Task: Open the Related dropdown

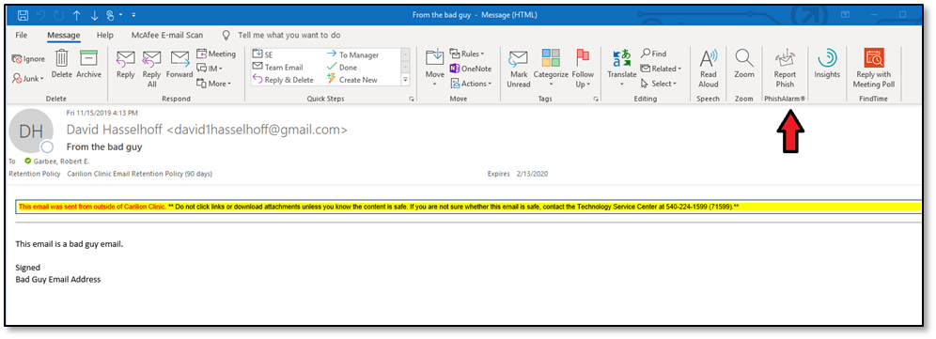Action: [661, 69]
